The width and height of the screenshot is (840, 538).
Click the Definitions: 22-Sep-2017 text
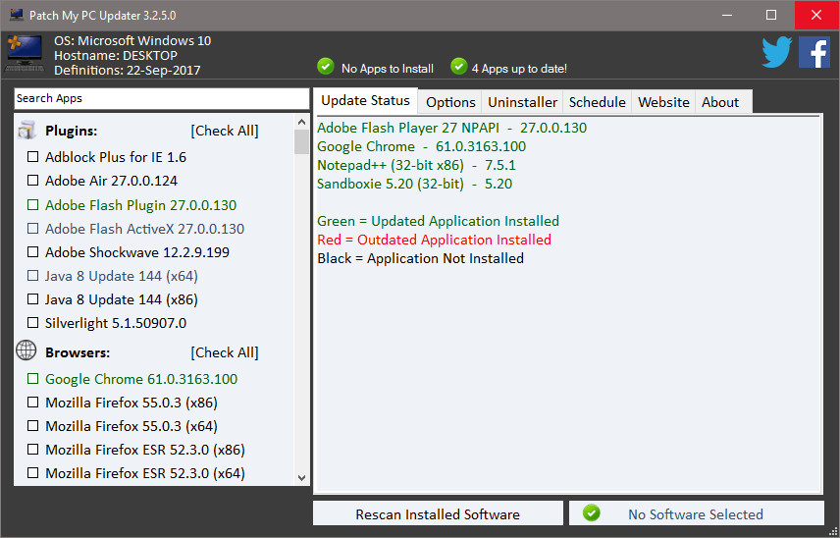click(x=127, y=71)
